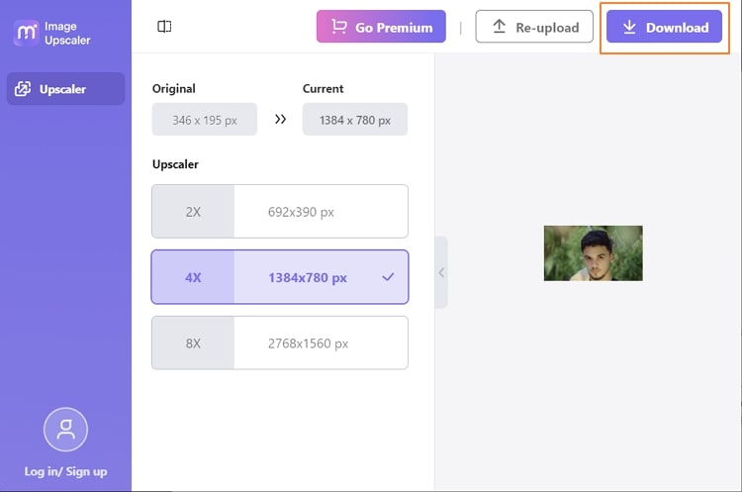
Task: Click the shopping cart icon on Go Premium
Action: [338, 27]
